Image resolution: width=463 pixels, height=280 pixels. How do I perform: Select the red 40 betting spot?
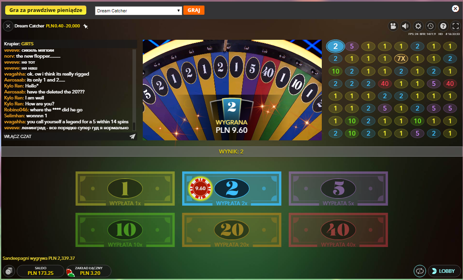click(338, 230)
